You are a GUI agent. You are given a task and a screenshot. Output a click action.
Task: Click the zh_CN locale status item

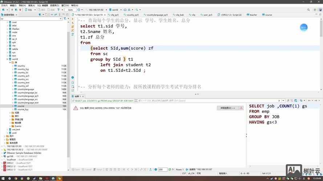[191, 173]
